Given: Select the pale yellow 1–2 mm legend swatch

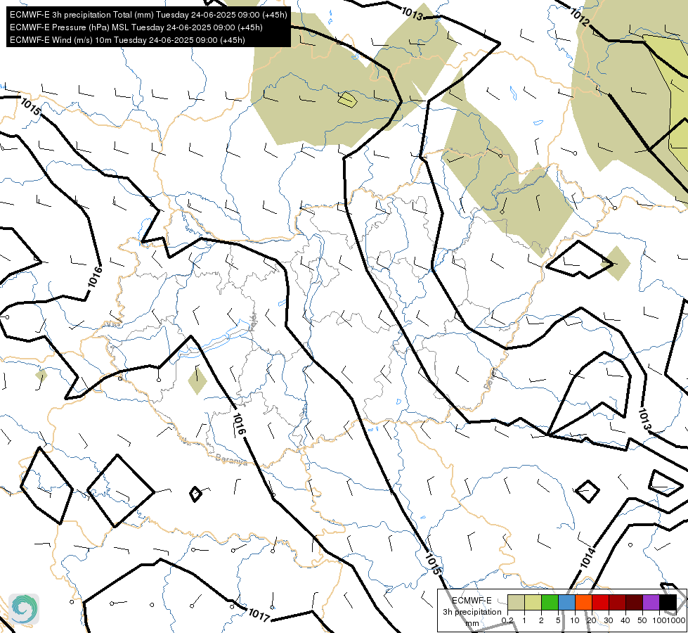Looking at the screenshot, I should [x=533, y=603].
